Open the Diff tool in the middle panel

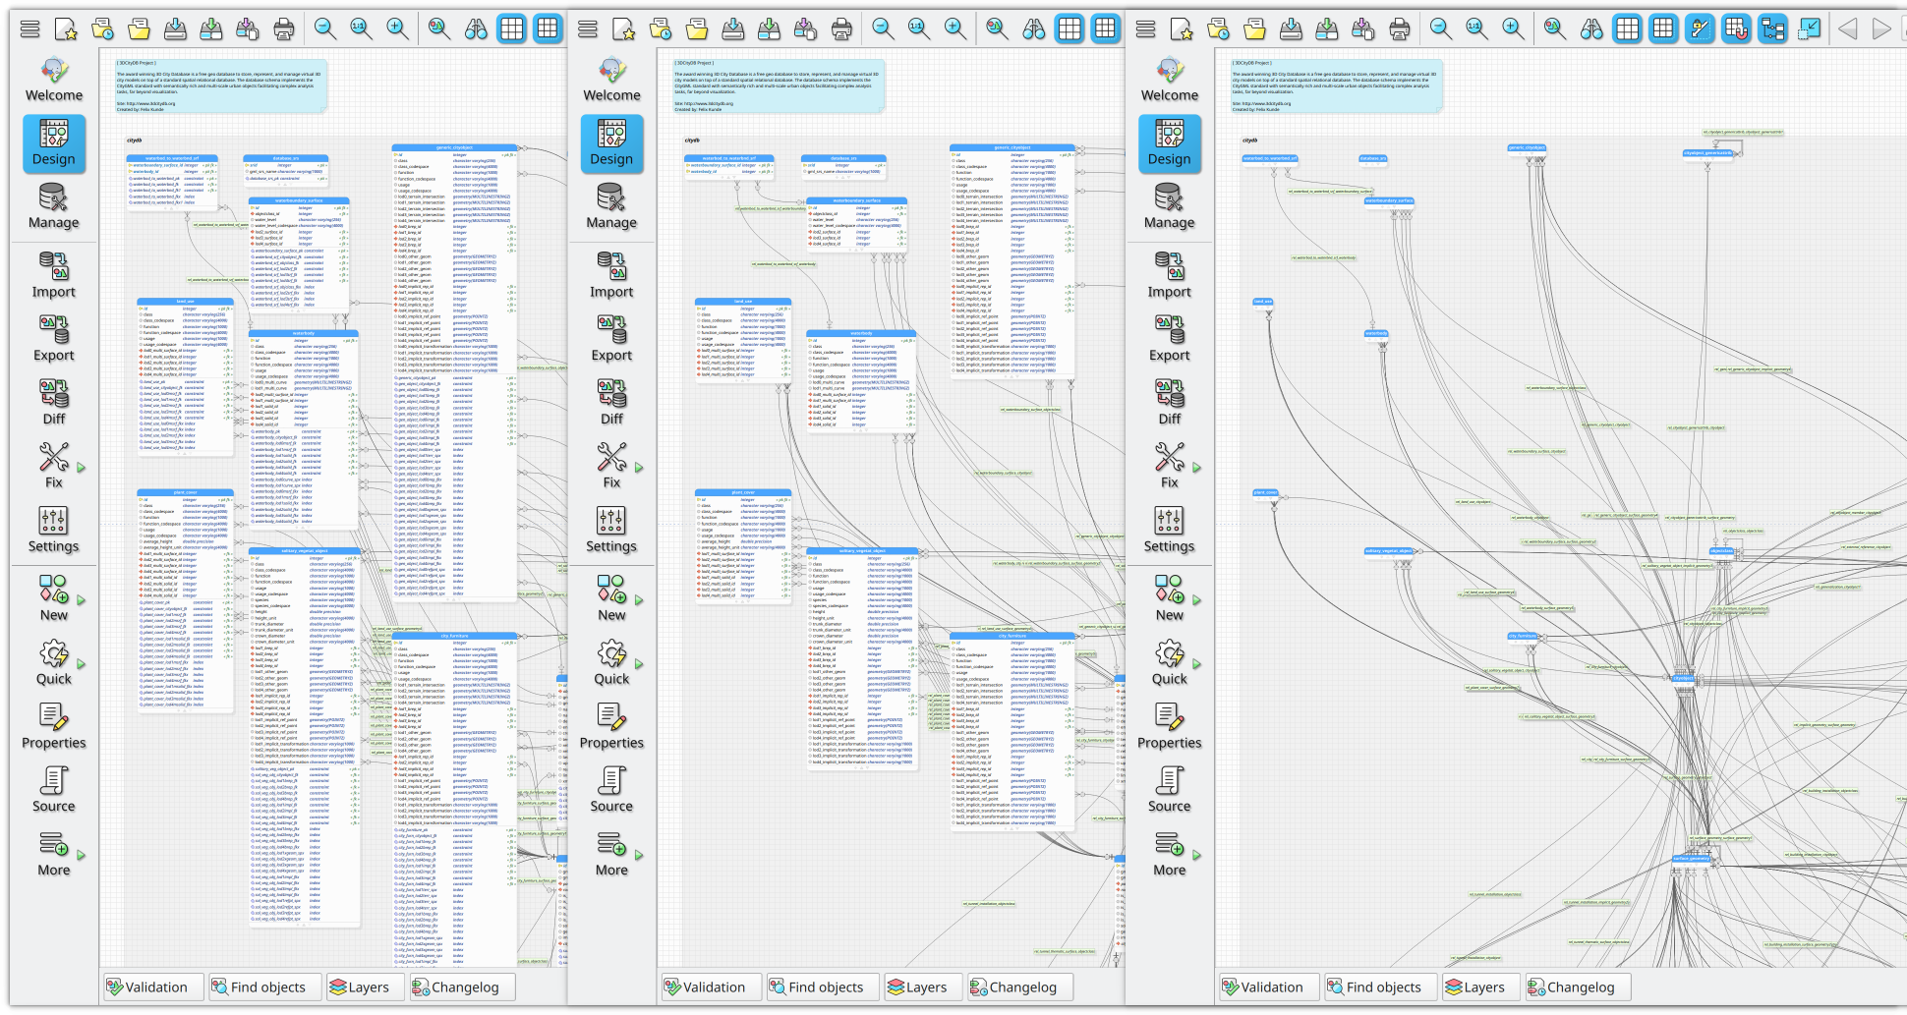coord(611,403)
